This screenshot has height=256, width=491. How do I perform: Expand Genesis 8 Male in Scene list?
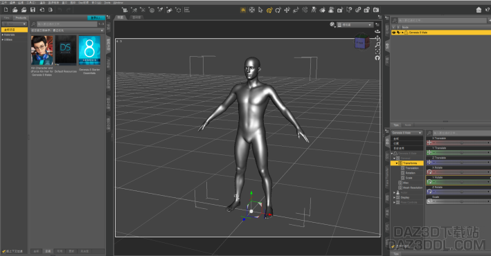402,33
